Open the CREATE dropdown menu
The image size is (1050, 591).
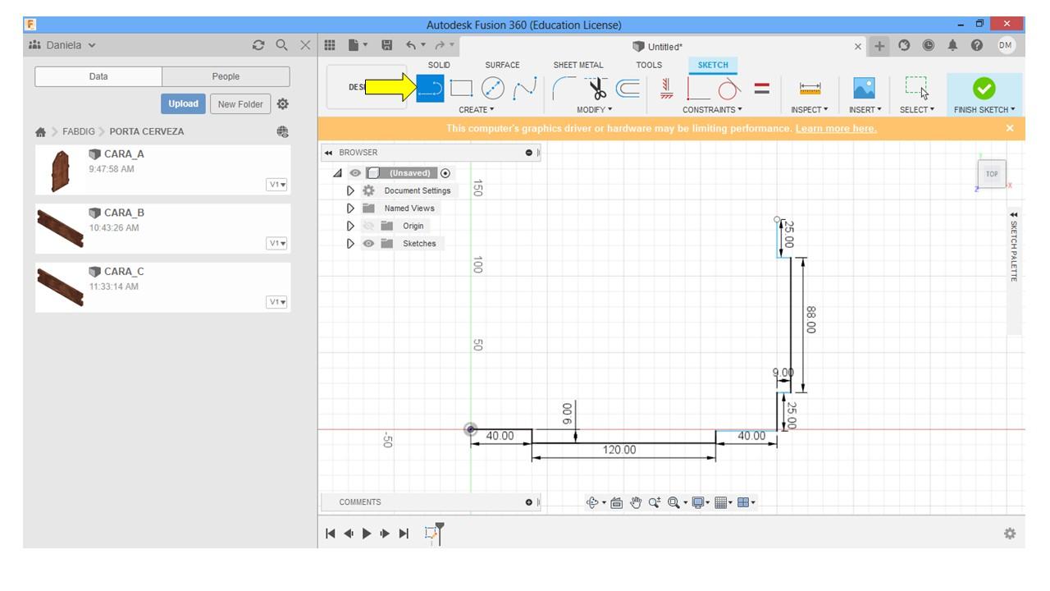477,110
